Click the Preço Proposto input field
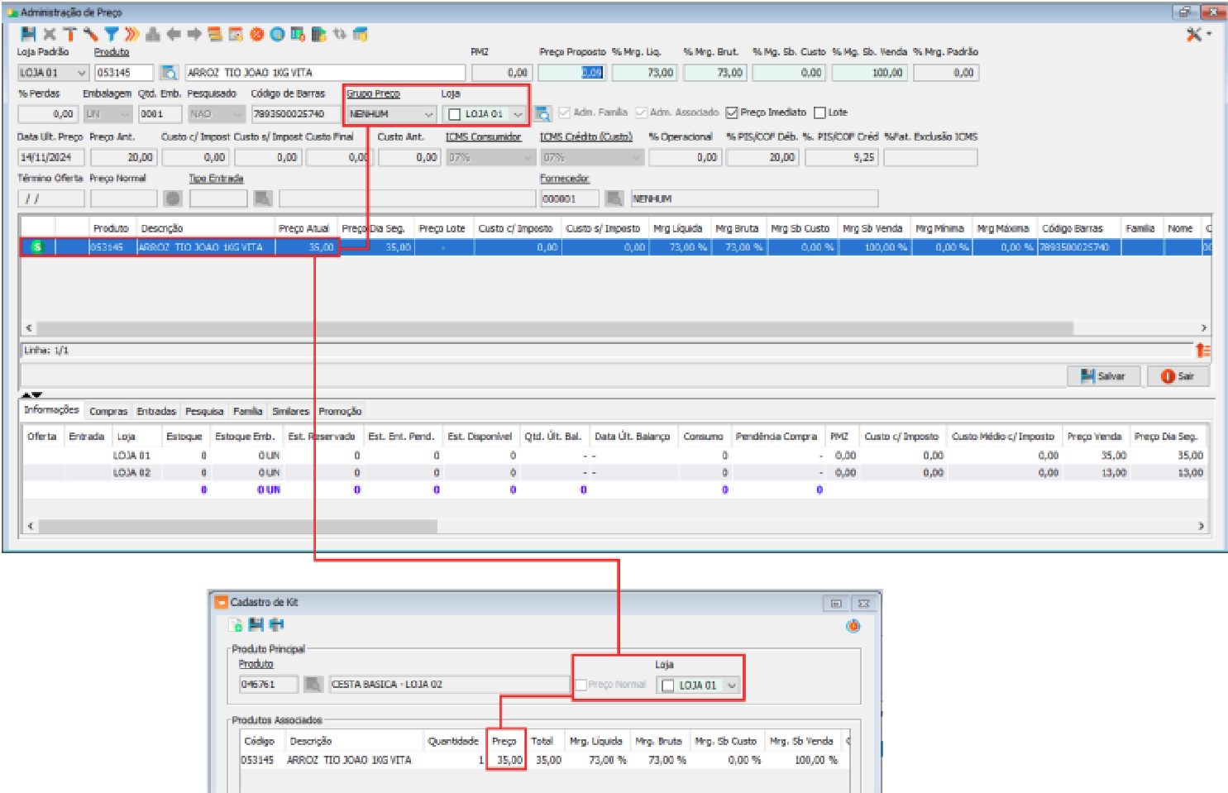The width and height of the screenshot is (1228, 793). (571, 73)
